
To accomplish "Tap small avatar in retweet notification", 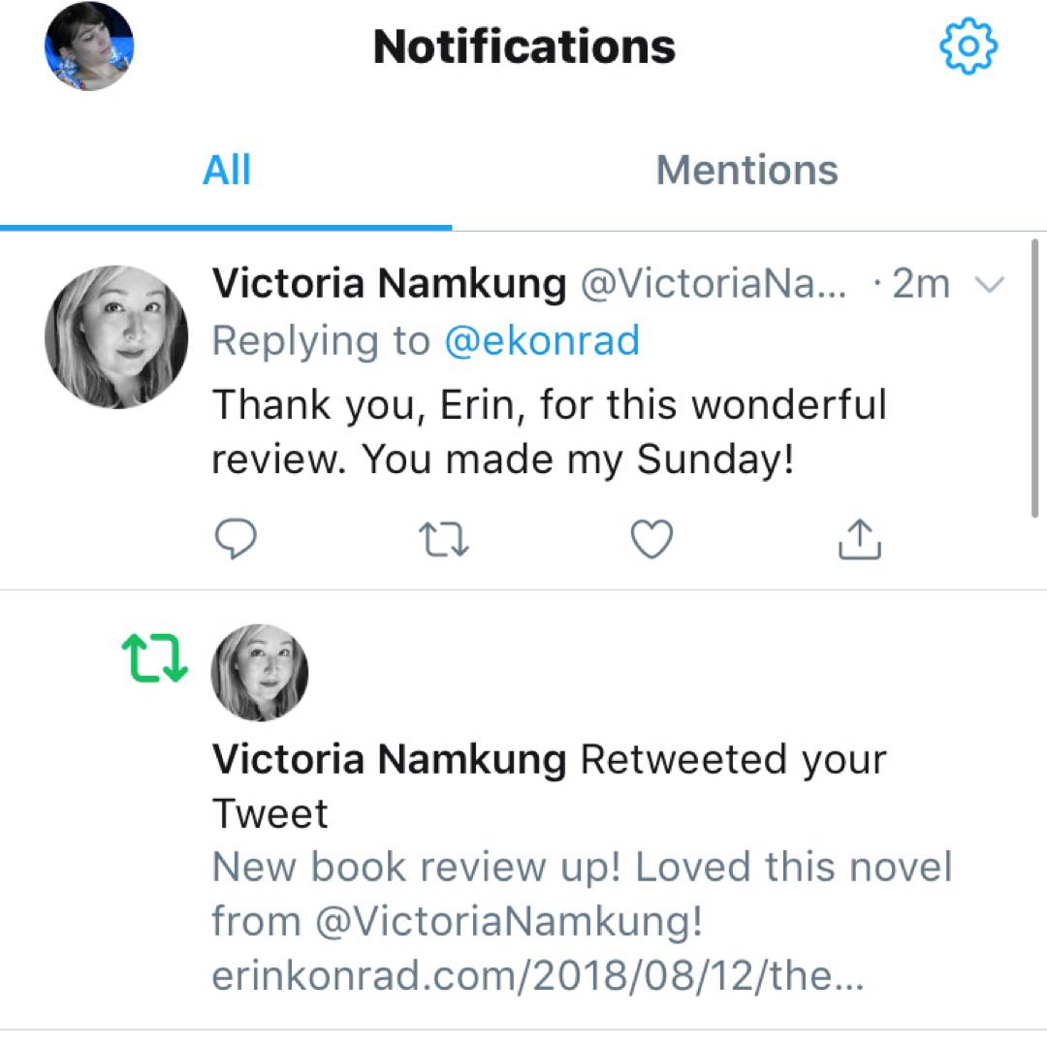I will coord(259,672).
